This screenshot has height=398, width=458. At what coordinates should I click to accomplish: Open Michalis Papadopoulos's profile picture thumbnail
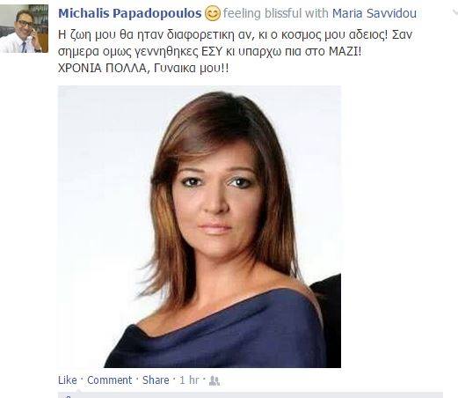pyautogui.click(x=24, y=28)
